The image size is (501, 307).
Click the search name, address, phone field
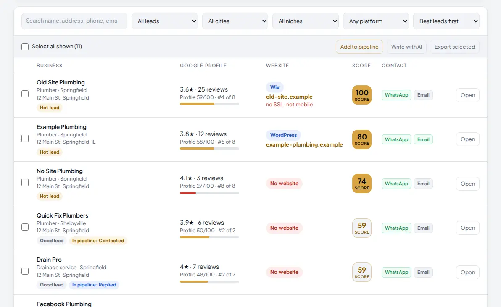(74, 21)
